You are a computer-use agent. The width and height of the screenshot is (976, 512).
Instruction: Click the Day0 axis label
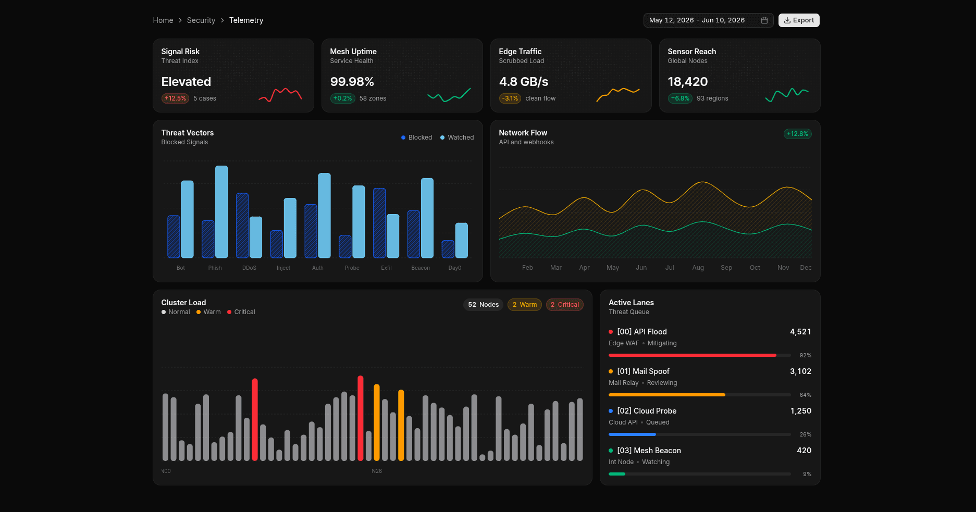[x=455, y=268]
